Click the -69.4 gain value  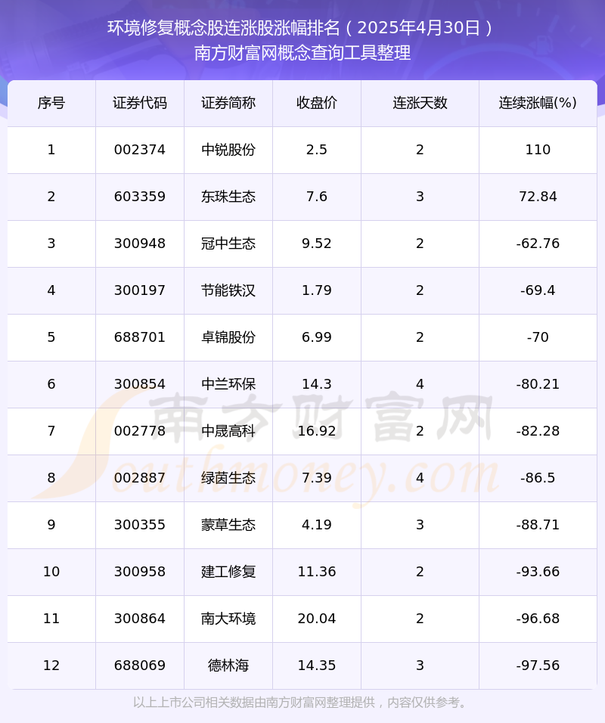point(538,290)
